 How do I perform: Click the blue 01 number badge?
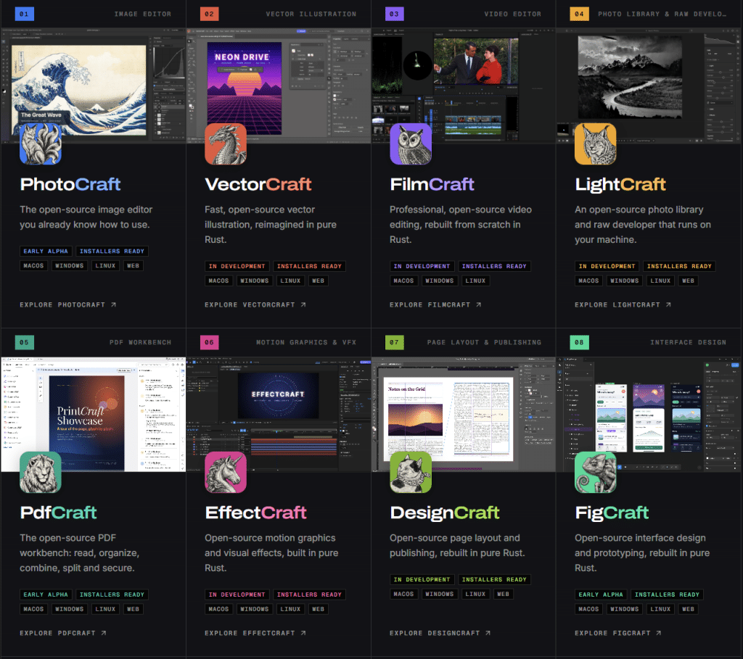point(24,14)
